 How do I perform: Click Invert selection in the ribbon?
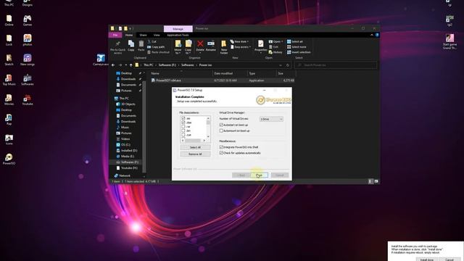pos(299,52)
